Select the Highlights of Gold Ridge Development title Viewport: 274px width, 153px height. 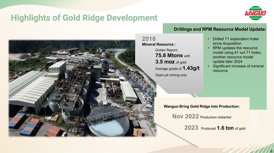point(84,18)
